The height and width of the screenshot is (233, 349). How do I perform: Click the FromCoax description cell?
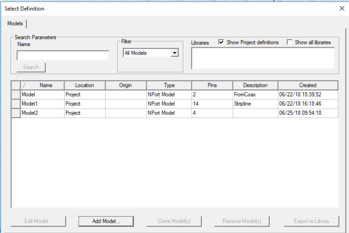click(x=255, y=94)
